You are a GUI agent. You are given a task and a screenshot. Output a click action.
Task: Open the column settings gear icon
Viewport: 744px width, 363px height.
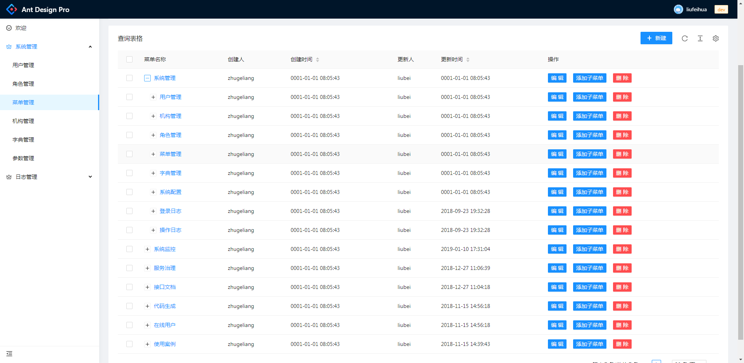pyautogui.click(x=716, y=38)
